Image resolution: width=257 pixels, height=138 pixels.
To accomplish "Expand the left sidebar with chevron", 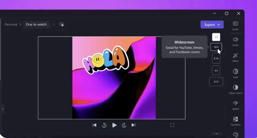I will point(3,109).
